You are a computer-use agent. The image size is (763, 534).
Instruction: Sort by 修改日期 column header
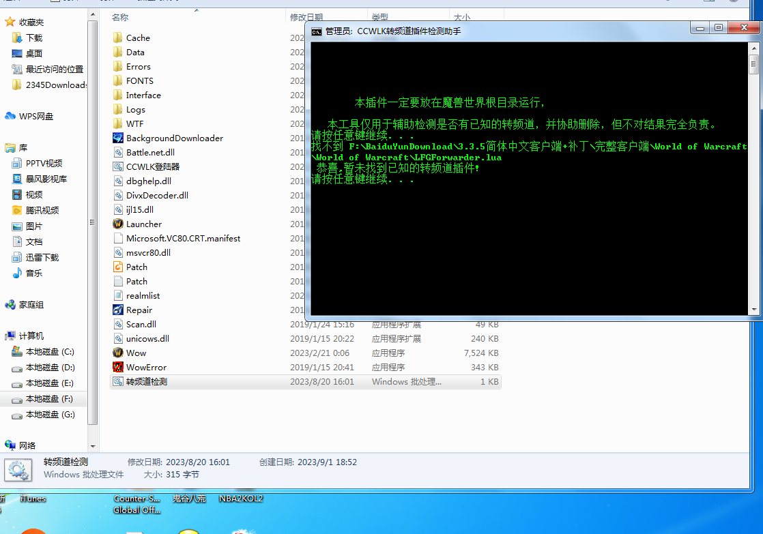(306, 17)
